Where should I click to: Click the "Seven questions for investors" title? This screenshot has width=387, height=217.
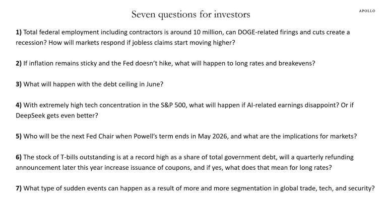tap(190, 14)
